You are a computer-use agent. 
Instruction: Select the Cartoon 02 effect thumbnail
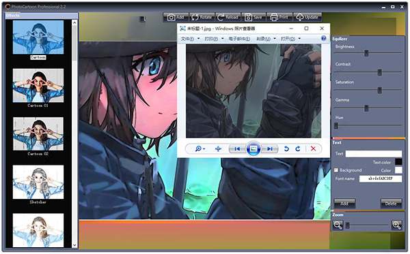coord(38,133)
